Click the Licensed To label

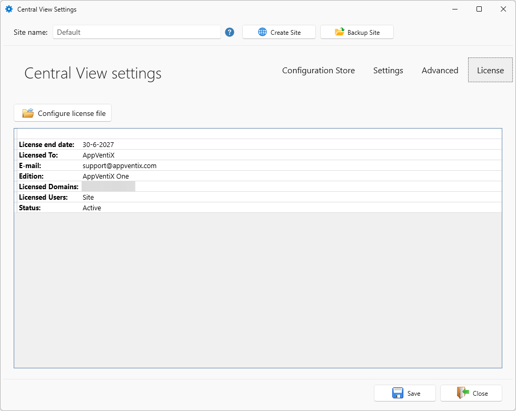click(38, 155)
